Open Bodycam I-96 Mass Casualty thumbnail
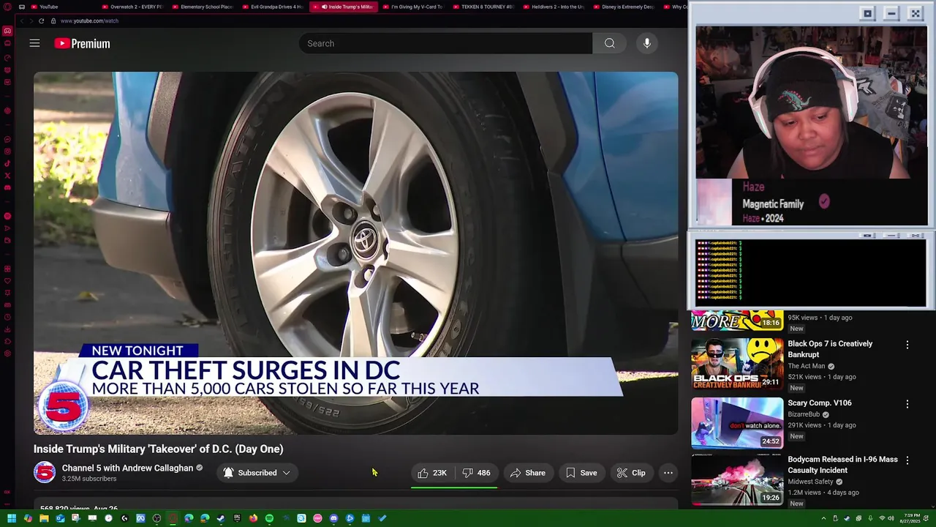The image size is (936, 527). pyautogui.click(x=737, y=481)
